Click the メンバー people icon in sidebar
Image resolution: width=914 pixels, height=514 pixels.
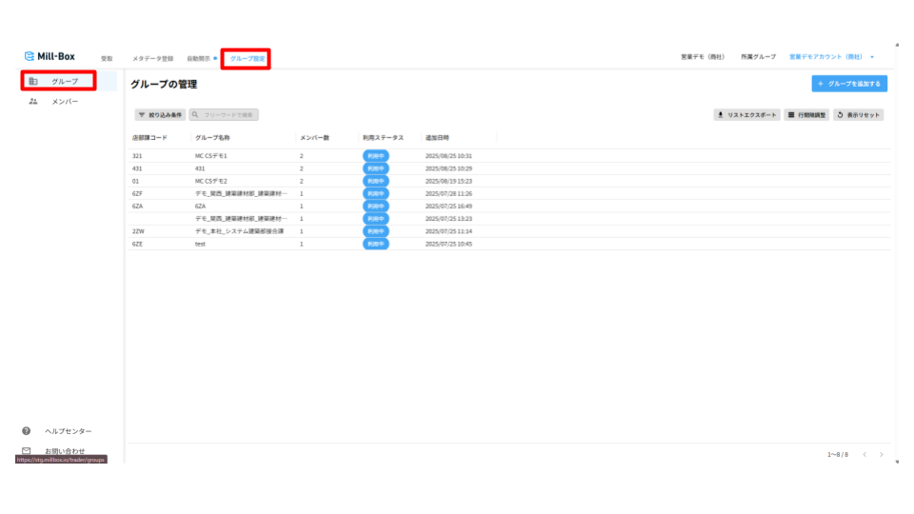(33, 101)
